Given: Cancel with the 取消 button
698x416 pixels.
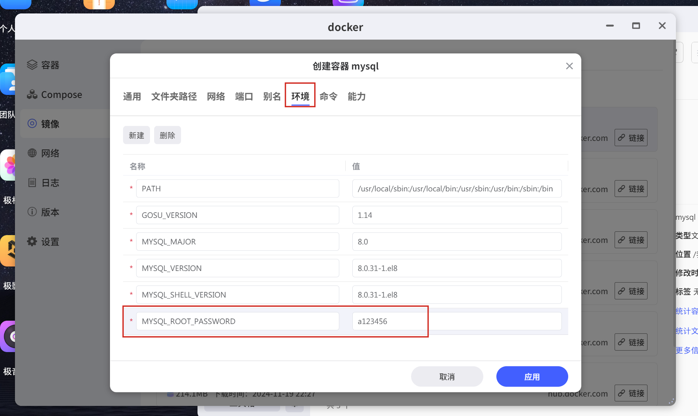Looking at the screenshot, I should 447,377.
